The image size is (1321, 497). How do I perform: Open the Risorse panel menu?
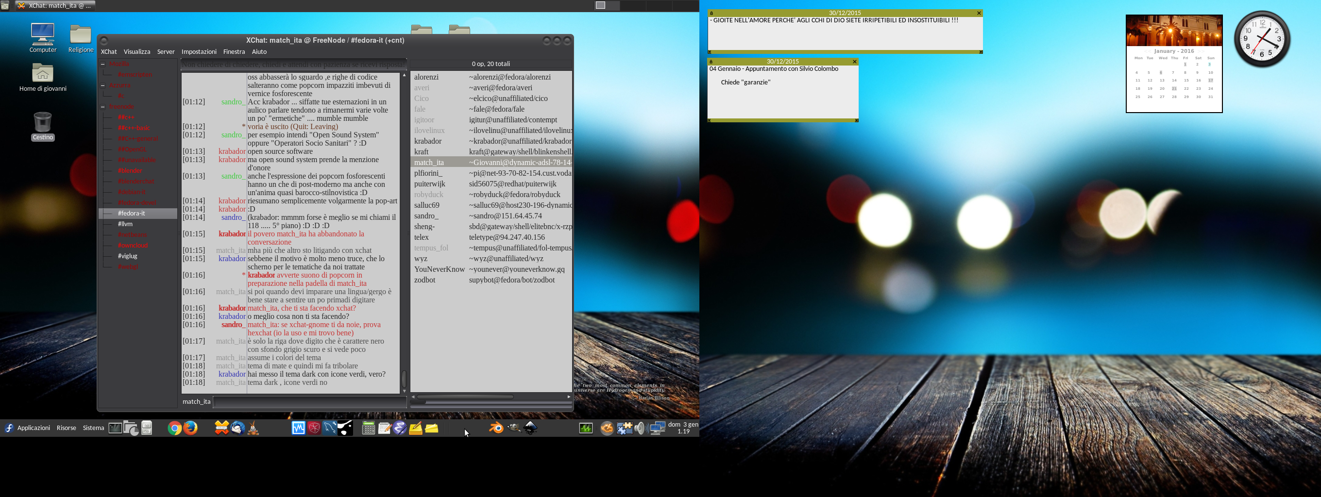click(66, 428)
